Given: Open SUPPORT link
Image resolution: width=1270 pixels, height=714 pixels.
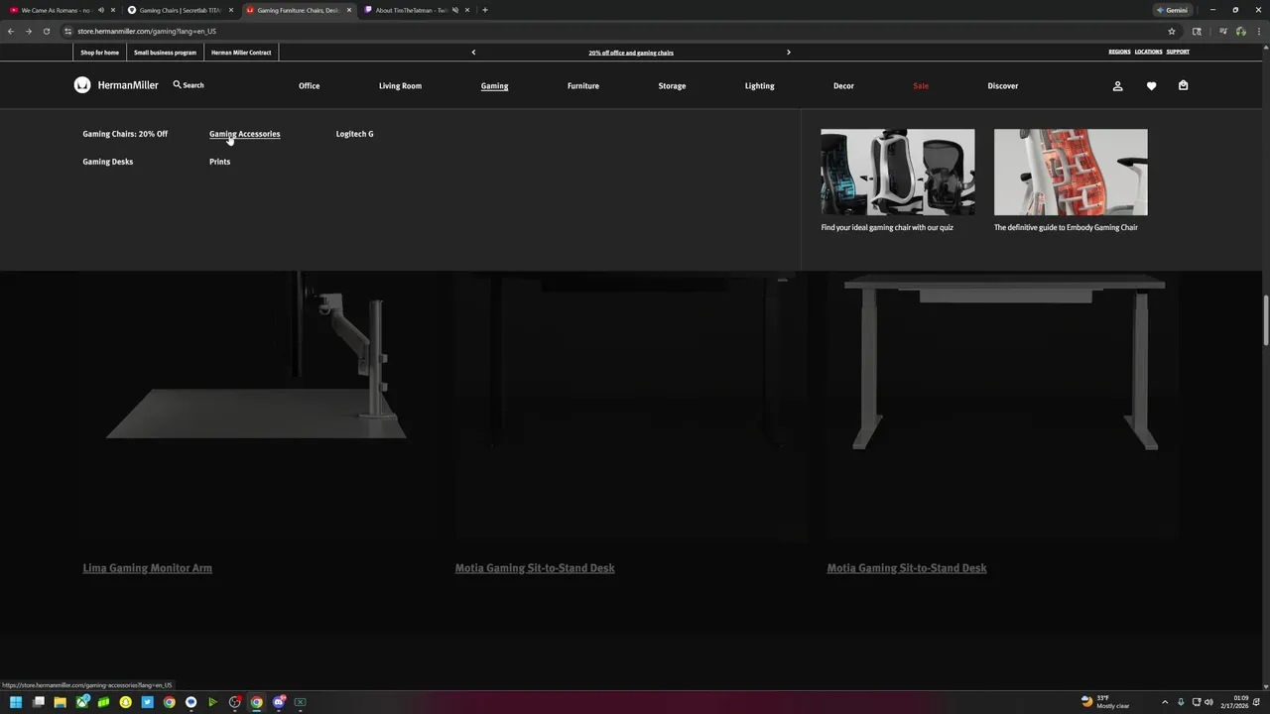Looking at the screenshot, I should point(1178,52).
